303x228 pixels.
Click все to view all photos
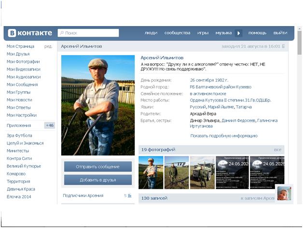277,150
